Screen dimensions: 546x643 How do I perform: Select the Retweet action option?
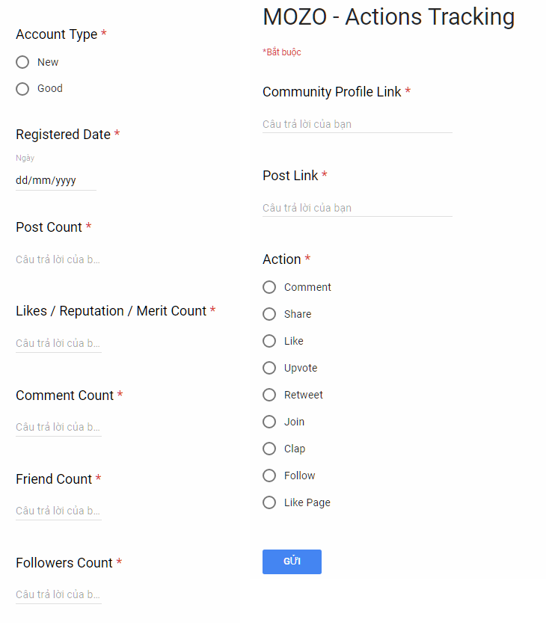[269, 395]
